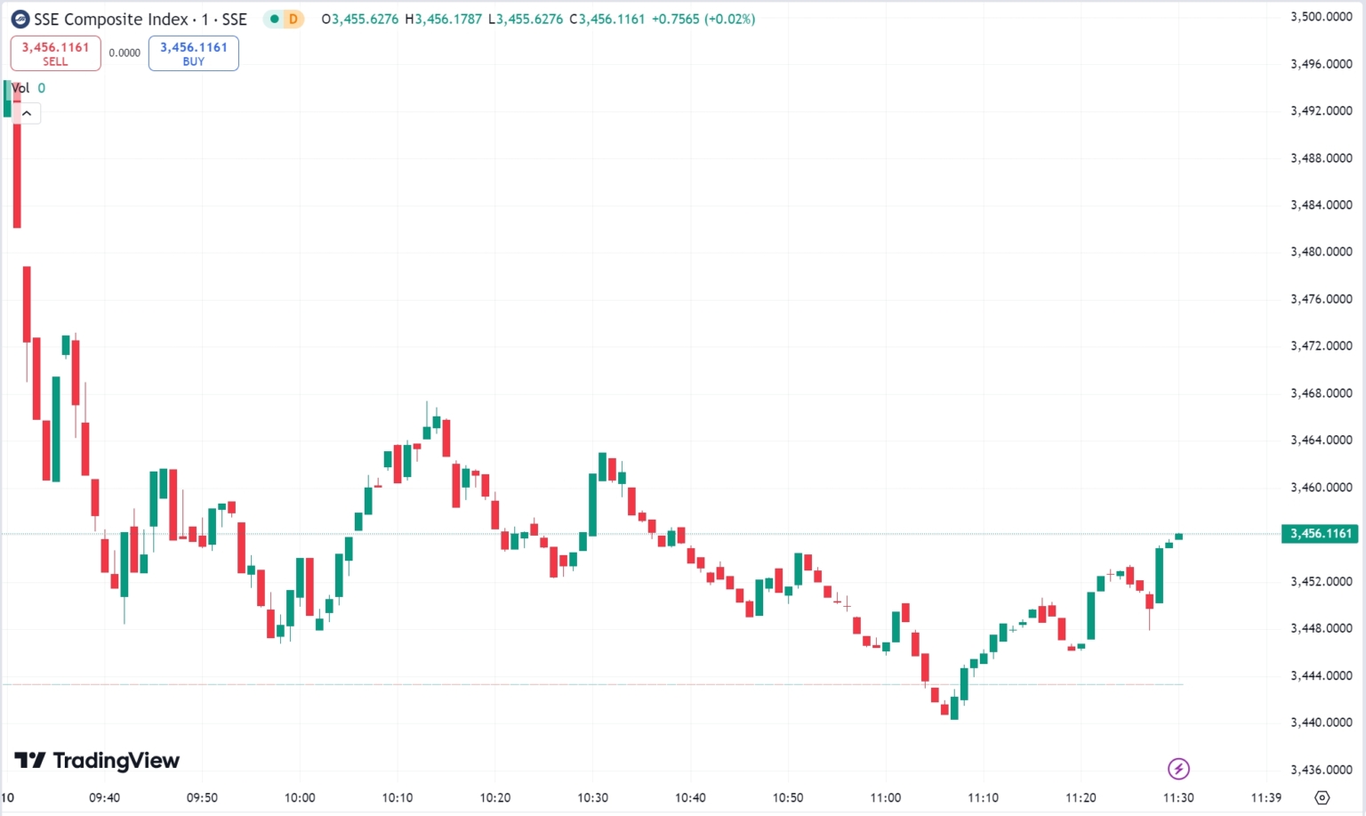
Task: Click the 09:40 time axis label
Action: tap(104, 797)
